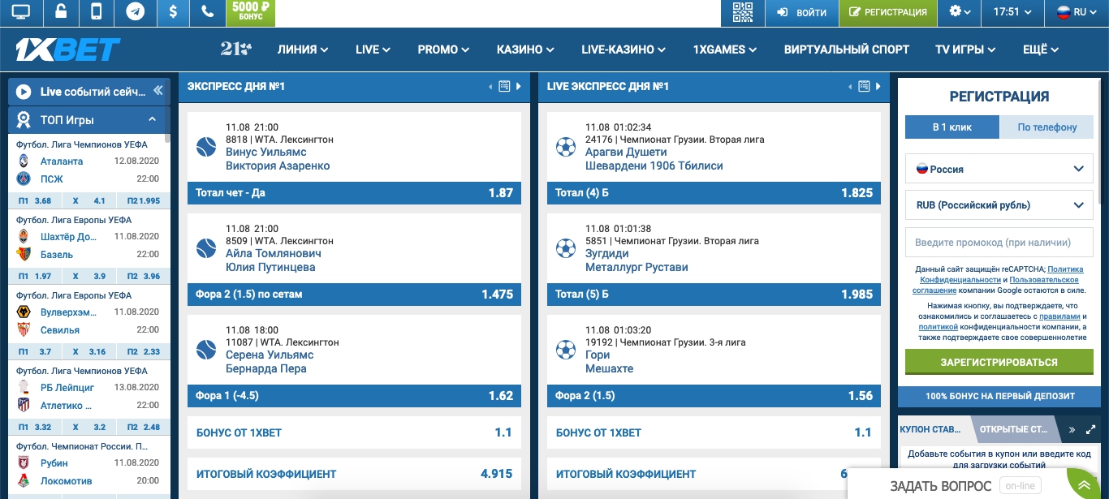Select П1 3.68 odds for Аталанта
This screenshot has width=1109, height=499.
click(35, 200)
